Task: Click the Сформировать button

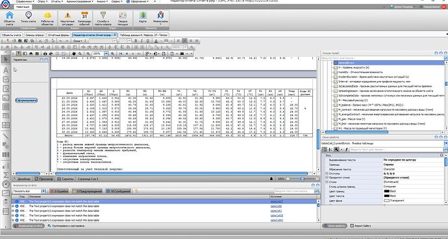Action: pyautogui.click(x=26, y=100)
